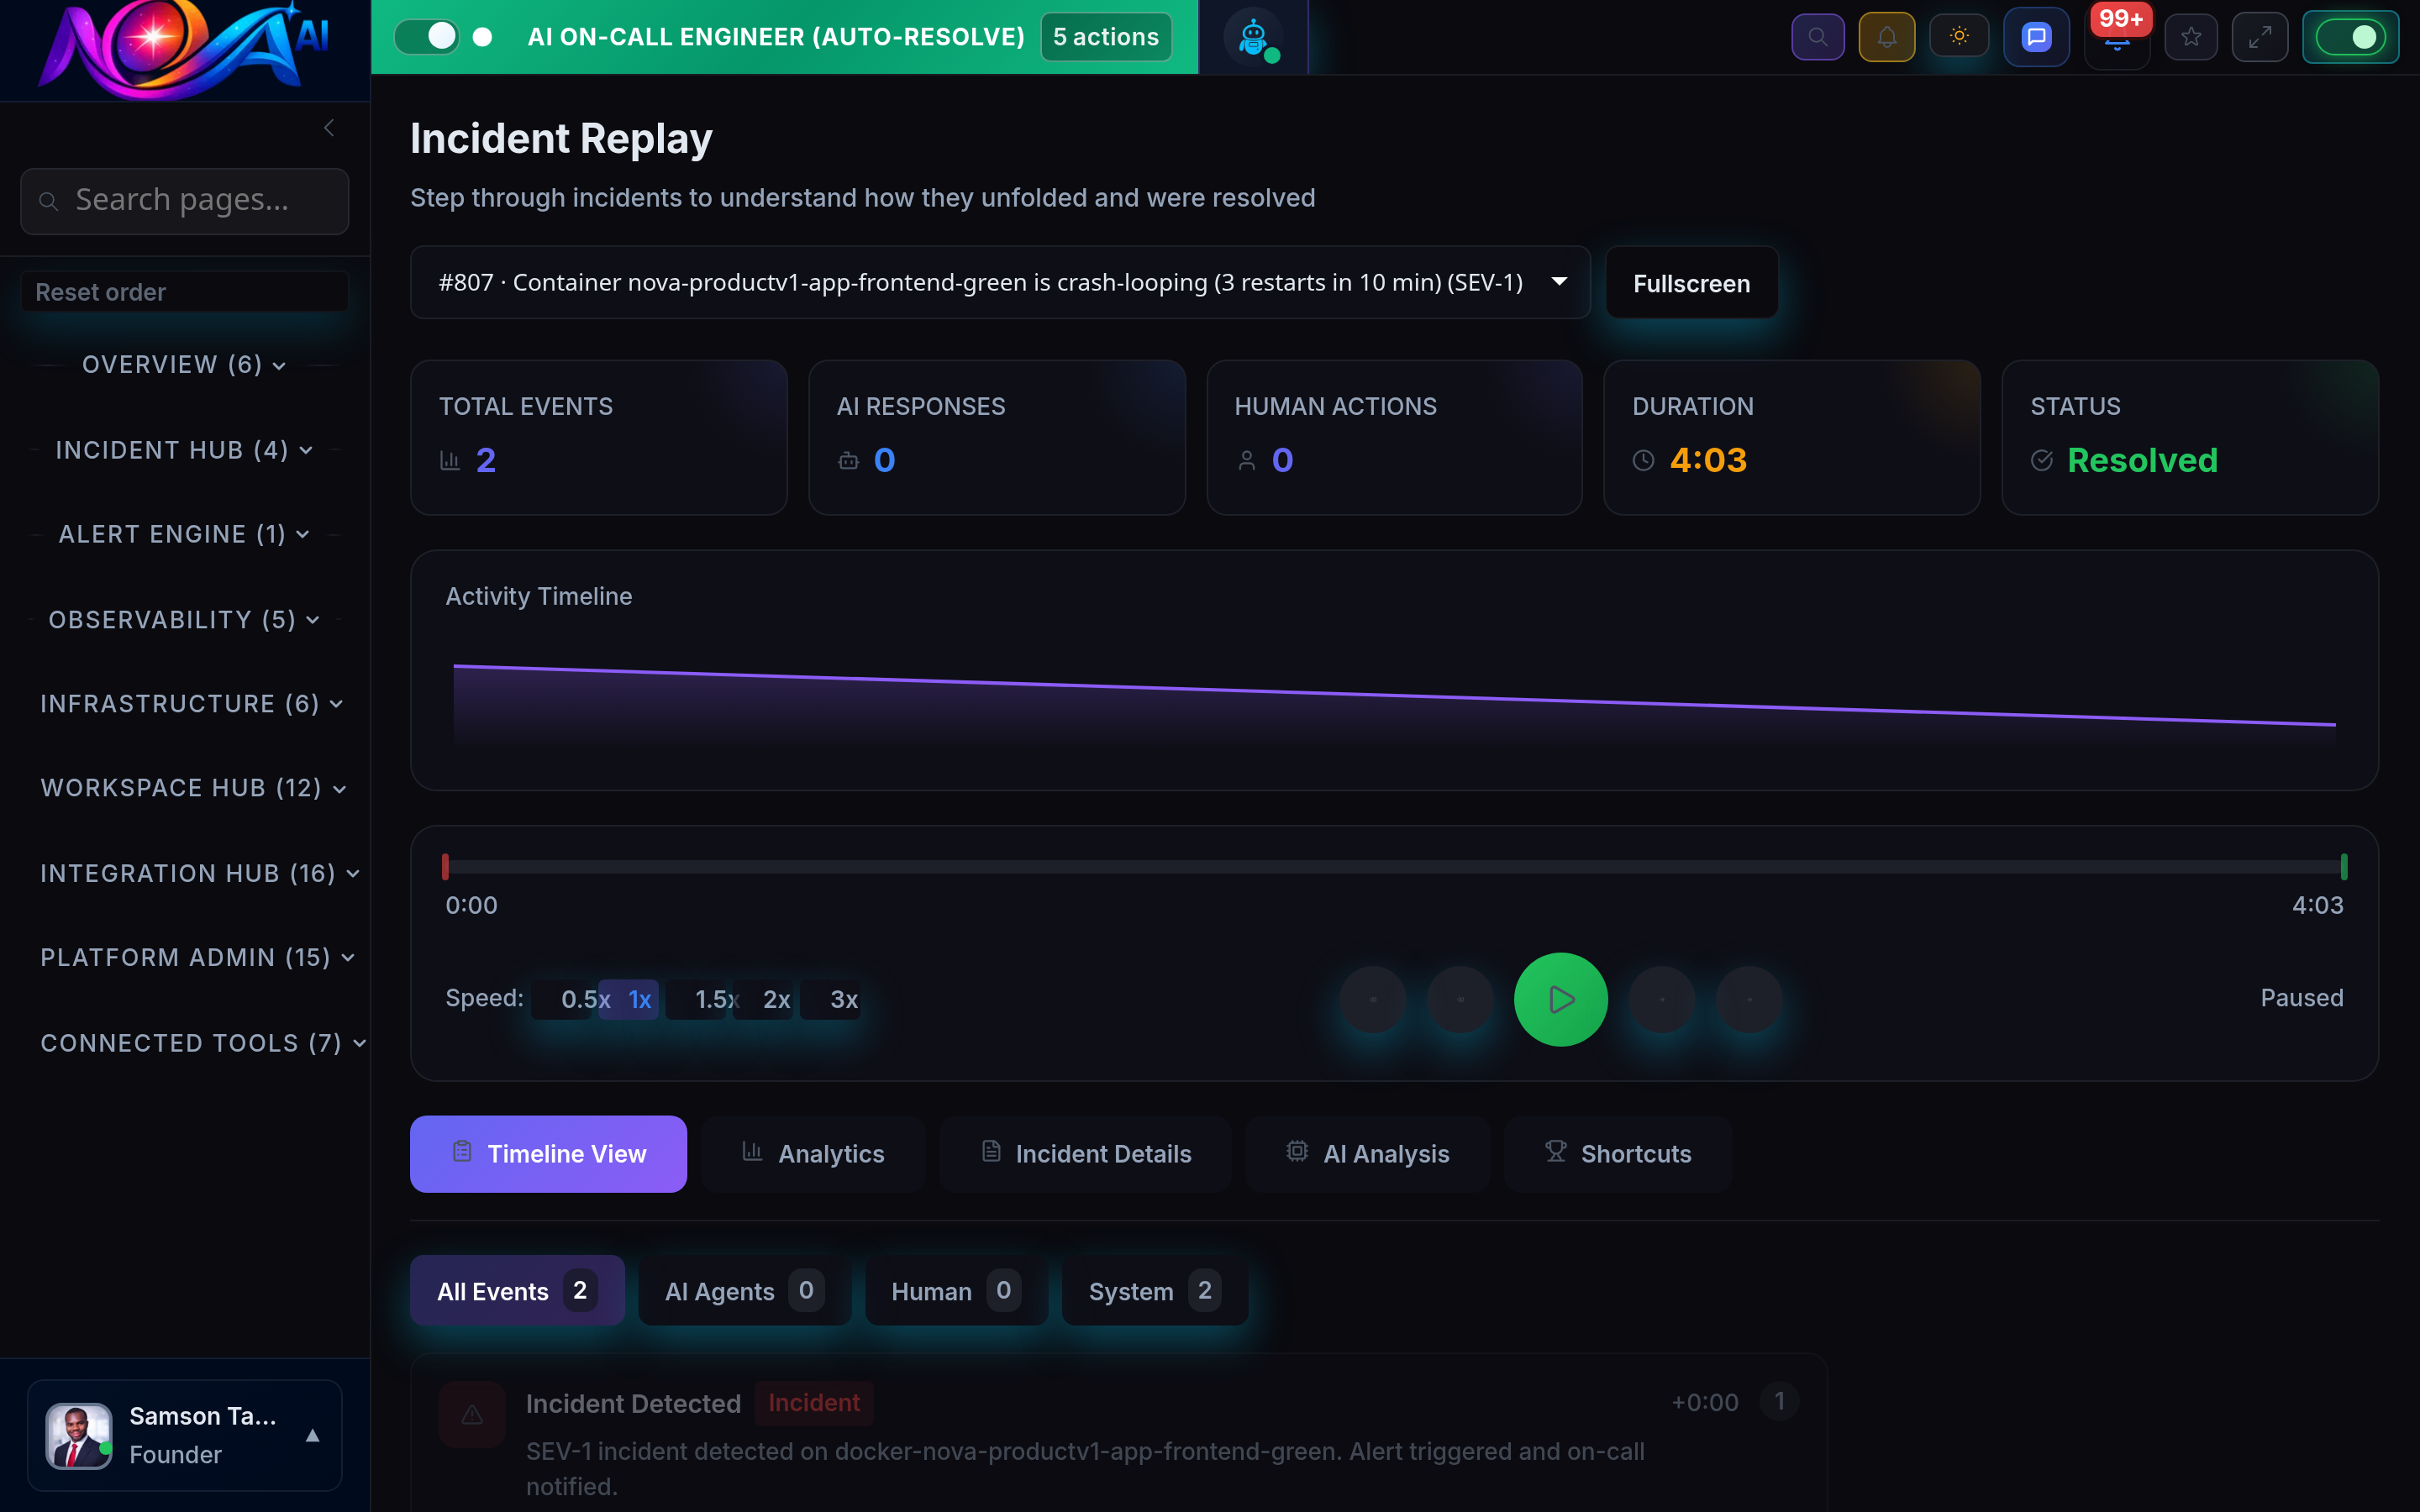This screenshot has width=2420, height=1512.
Task: Click the star favorites icon
Action: (2191, 36)
